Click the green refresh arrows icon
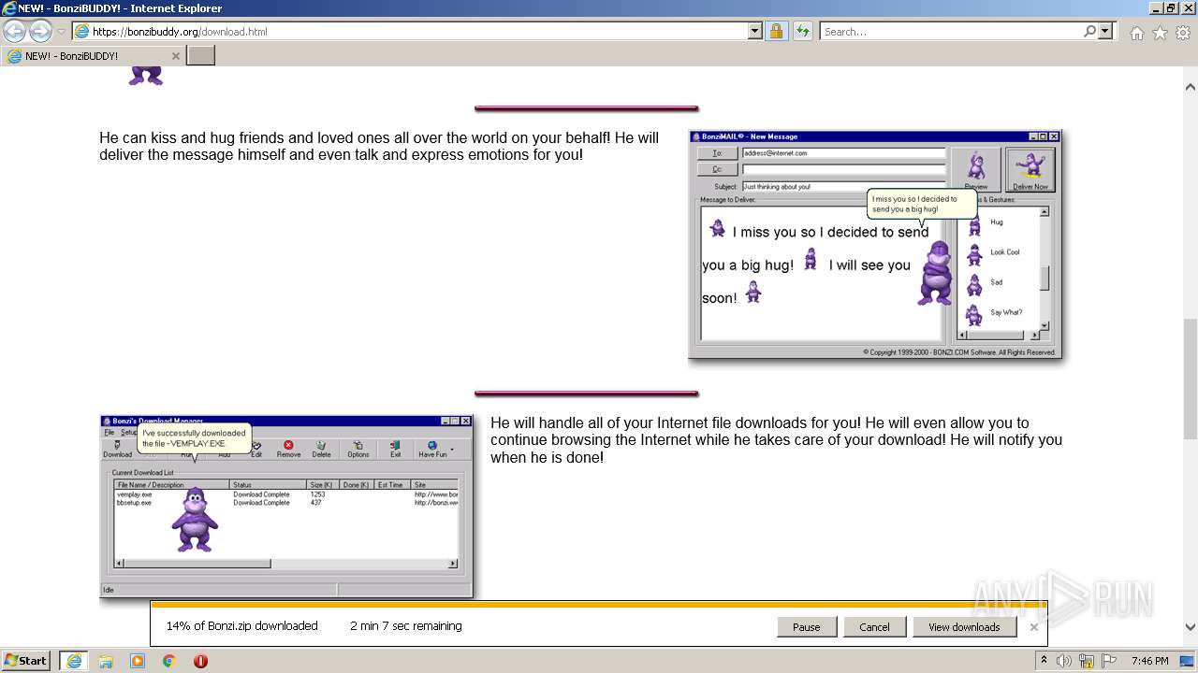This screenshot has width=1198, height=673. tap(802, 31)
